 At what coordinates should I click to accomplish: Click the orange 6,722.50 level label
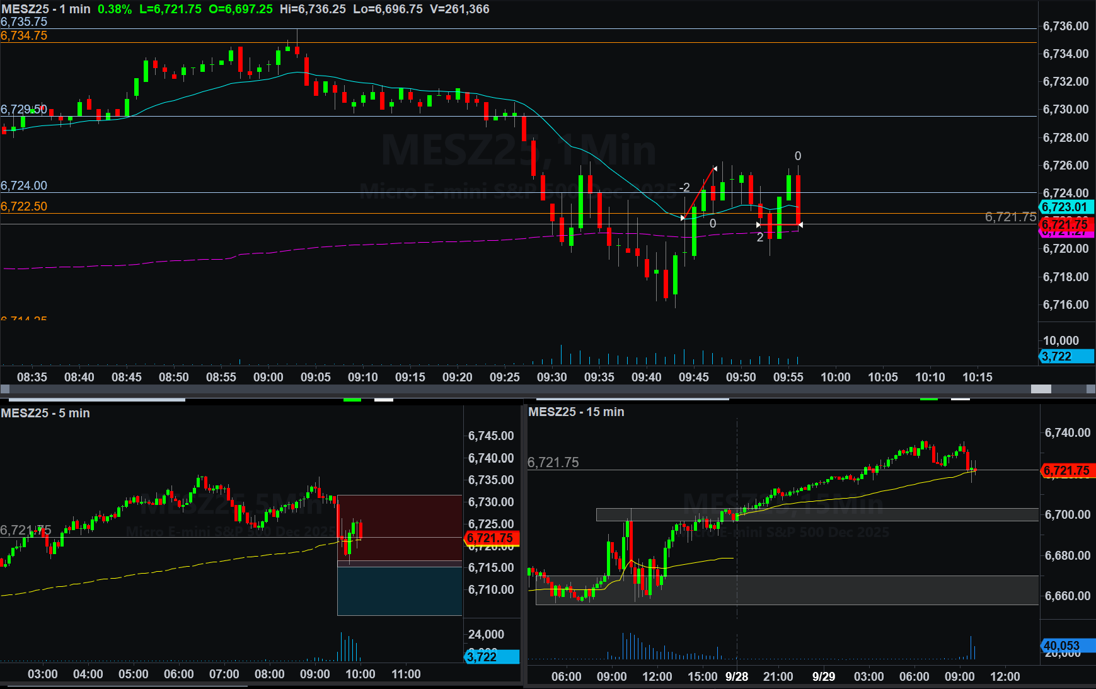(x=24, y=207)
